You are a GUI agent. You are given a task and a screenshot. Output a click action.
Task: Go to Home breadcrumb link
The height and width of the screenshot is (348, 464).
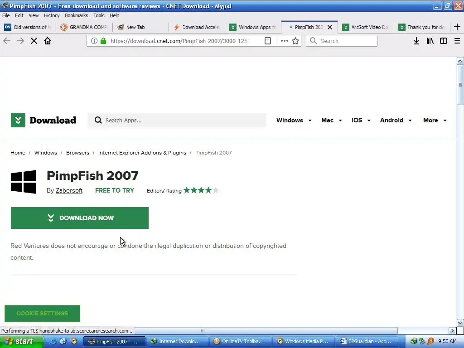click(18, 153)
